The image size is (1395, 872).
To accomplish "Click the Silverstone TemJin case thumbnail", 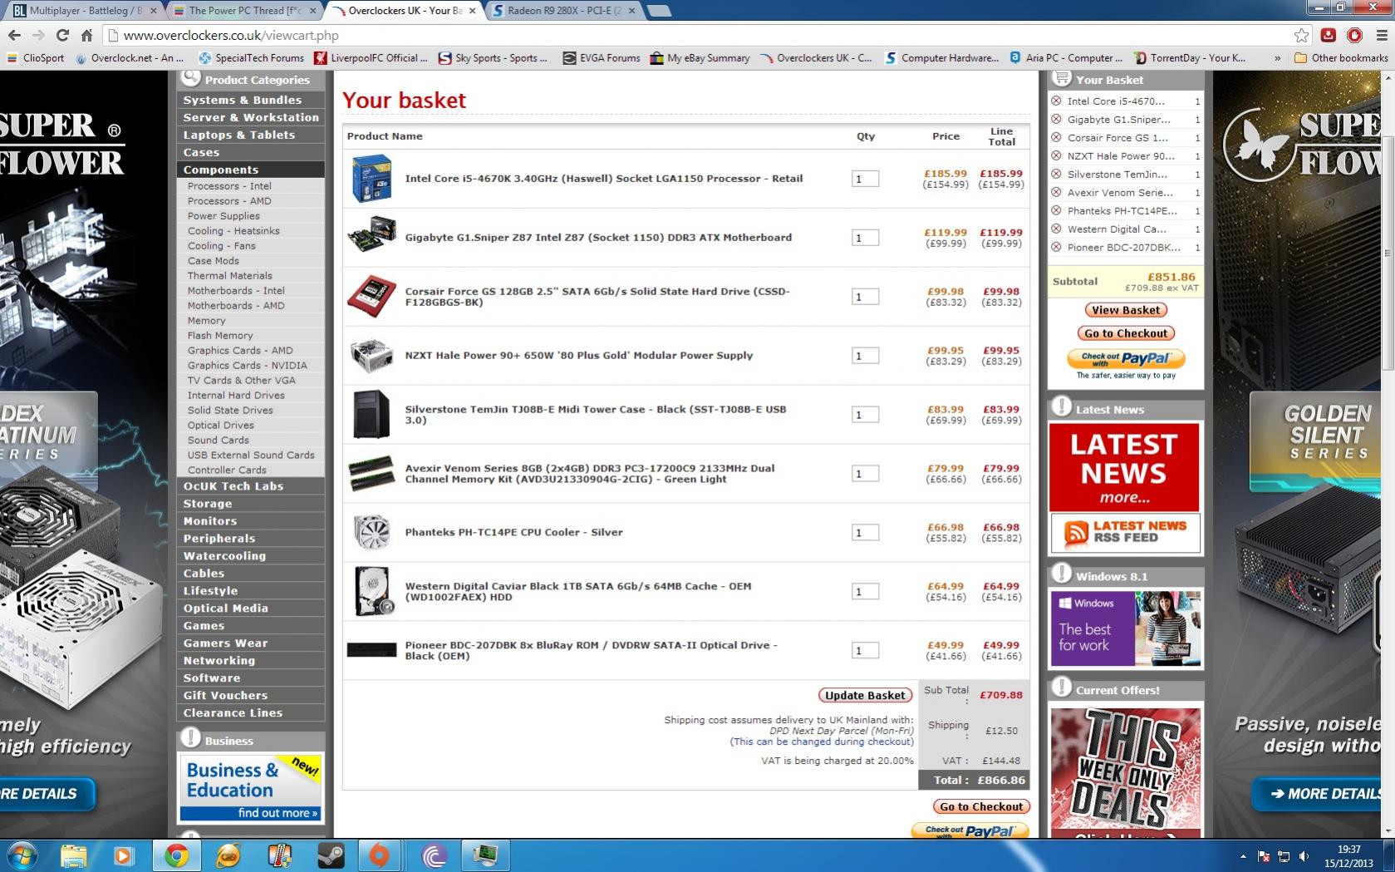I will coord(371,414).
